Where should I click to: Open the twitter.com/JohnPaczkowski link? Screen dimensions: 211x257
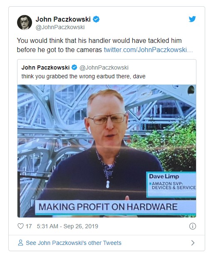tap(148, 50)
